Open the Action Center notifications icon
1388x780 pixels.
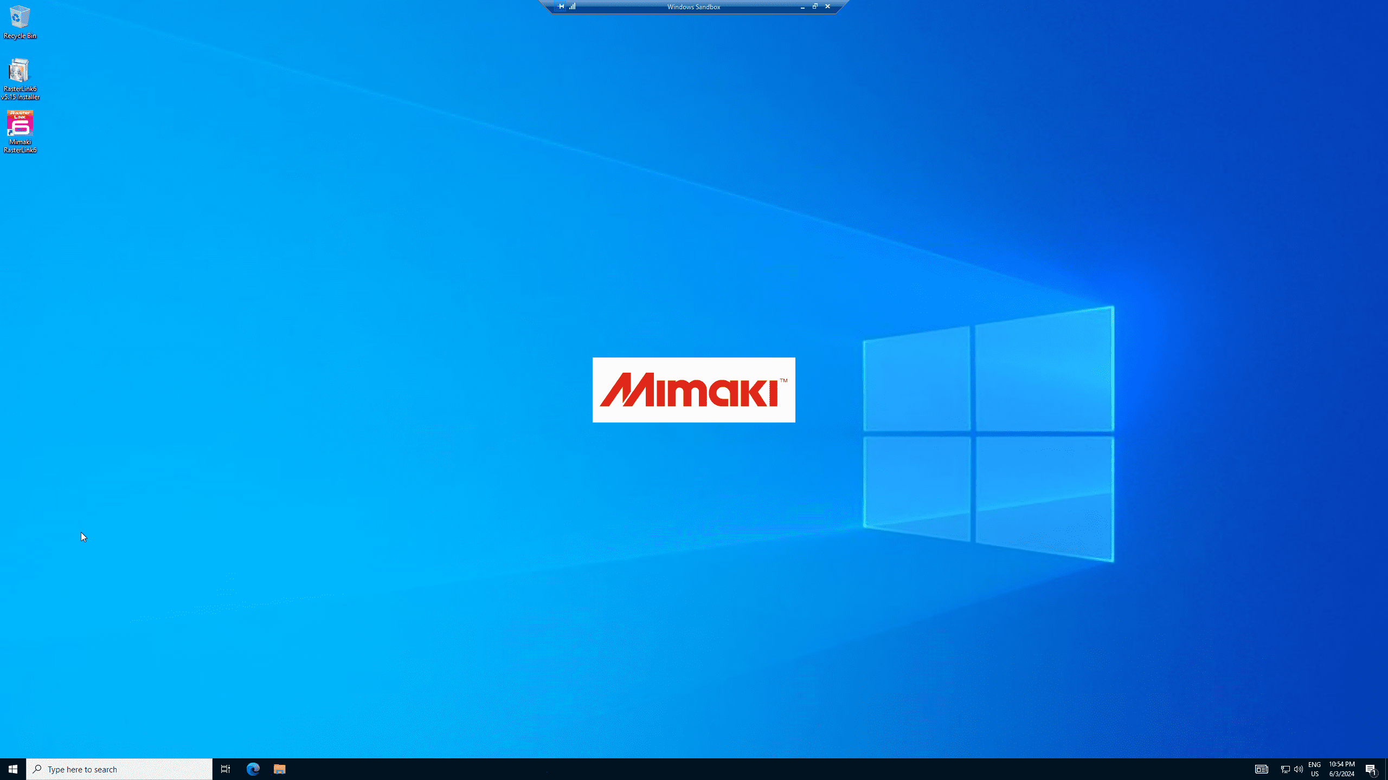1371,769
